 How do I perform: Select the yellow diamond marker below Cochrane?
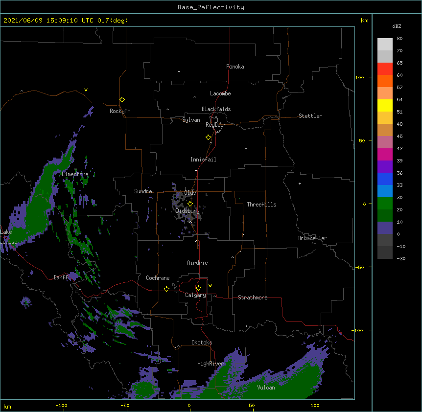pyautogui.click(x=166, y=289)
